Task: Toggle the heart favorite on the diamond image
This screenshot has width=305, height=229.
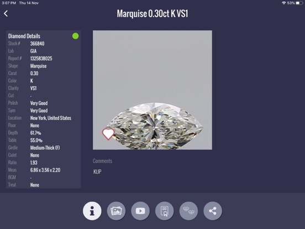Action: [x=108, y=134]
